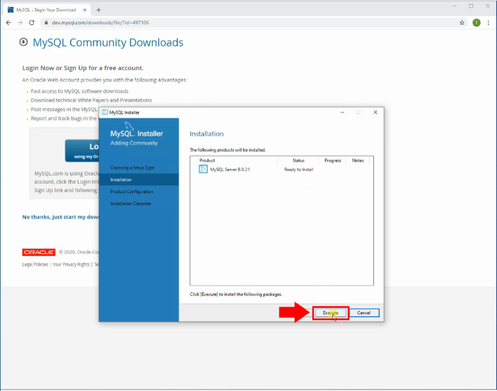The width and height of the screenshot is (497, 391).
Task: Click the browser forward arrow
Action: click(20, 22)
